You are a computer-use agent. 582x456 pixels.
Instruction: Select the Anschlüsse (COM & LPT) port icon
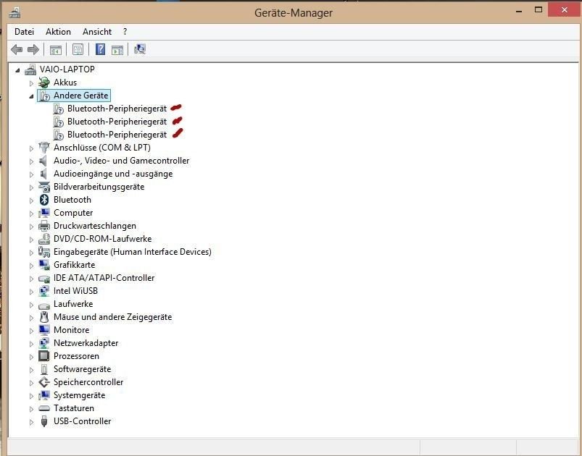(44, 148)
